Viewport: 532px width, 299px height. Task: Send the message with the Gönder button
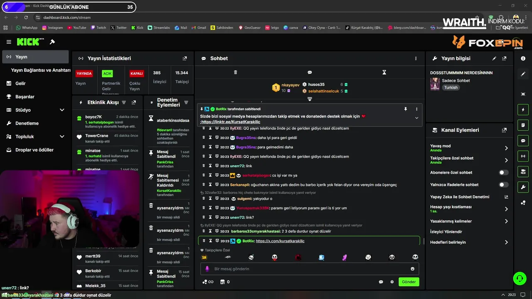[x=409, y=282]
